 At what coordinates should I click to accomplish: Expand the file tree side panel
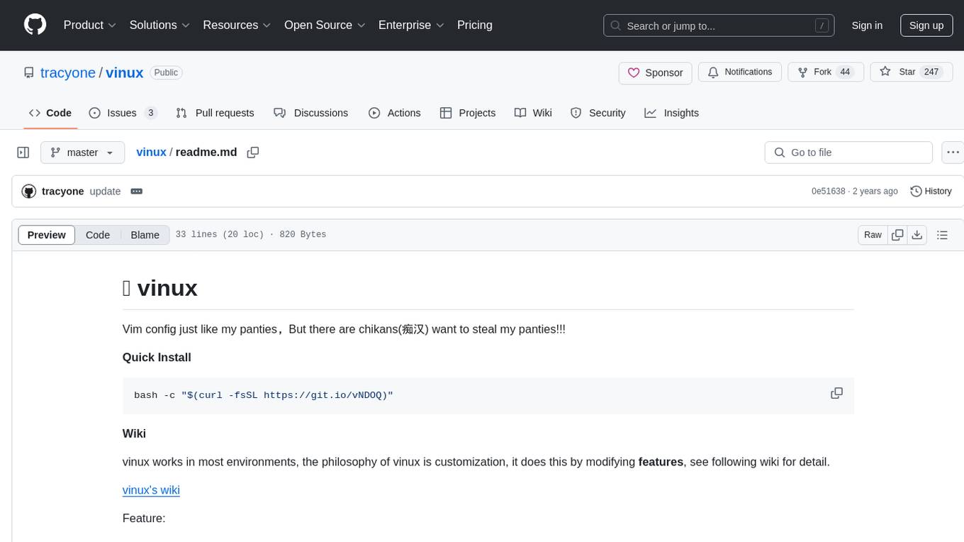[23, 153]
